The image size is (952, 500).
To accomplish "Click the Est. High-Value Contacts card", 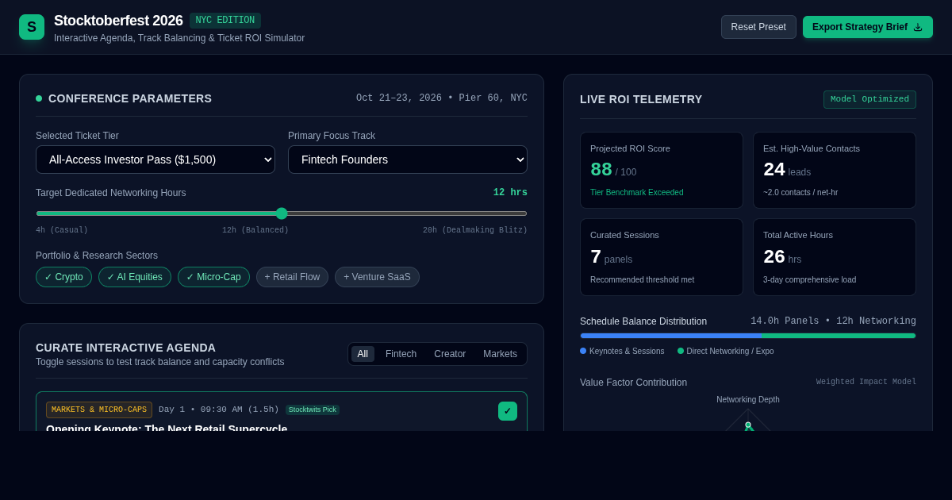I will [835, 171].
